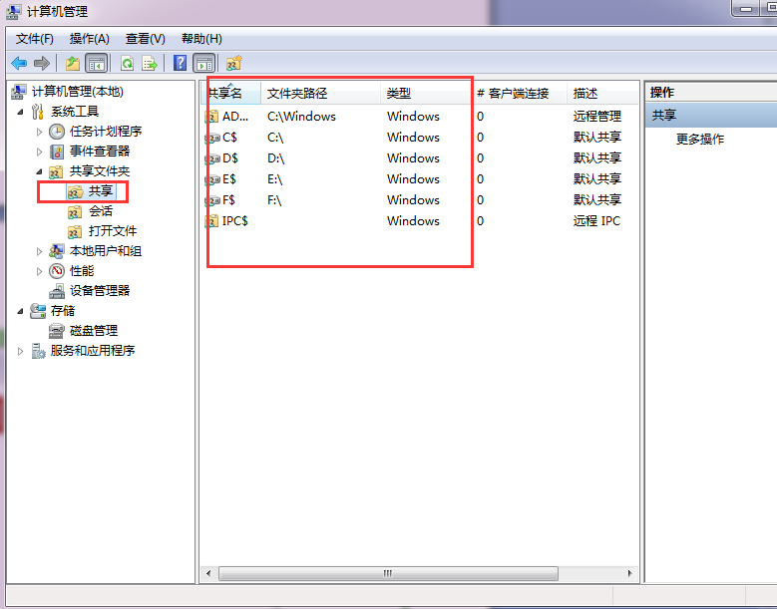Image resolution: width=777 pixels, height=609 pixels.
Task: Click the Export List toolbar icon
Action: point(150,64)
